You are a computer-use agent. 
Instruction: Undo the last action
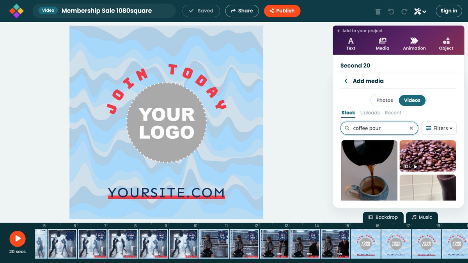pyautogui.click(x=391, y=11)
